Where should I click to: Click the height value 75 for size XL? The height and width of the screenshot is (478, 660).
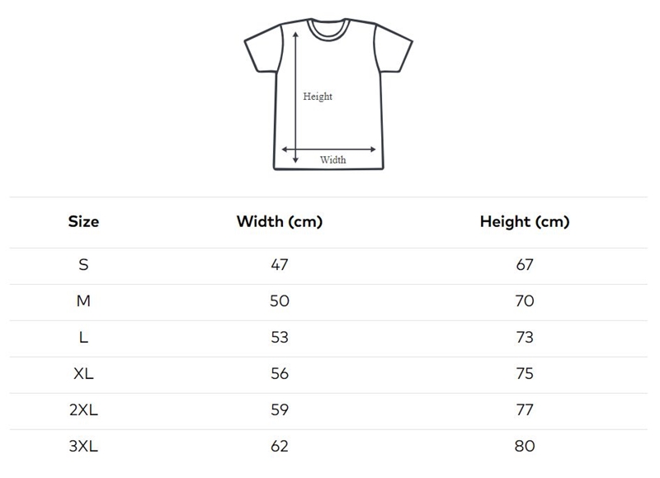coord(524,374)
